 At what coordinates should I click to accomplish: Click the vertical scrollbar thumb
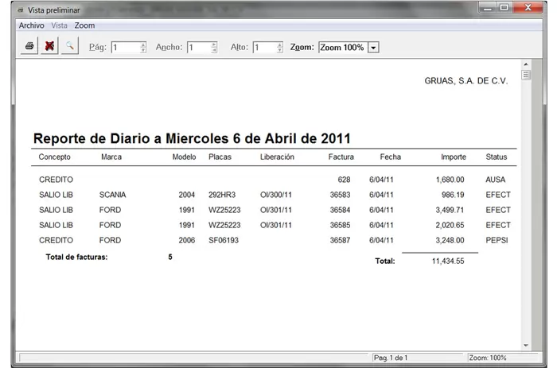tap(525, 75)
